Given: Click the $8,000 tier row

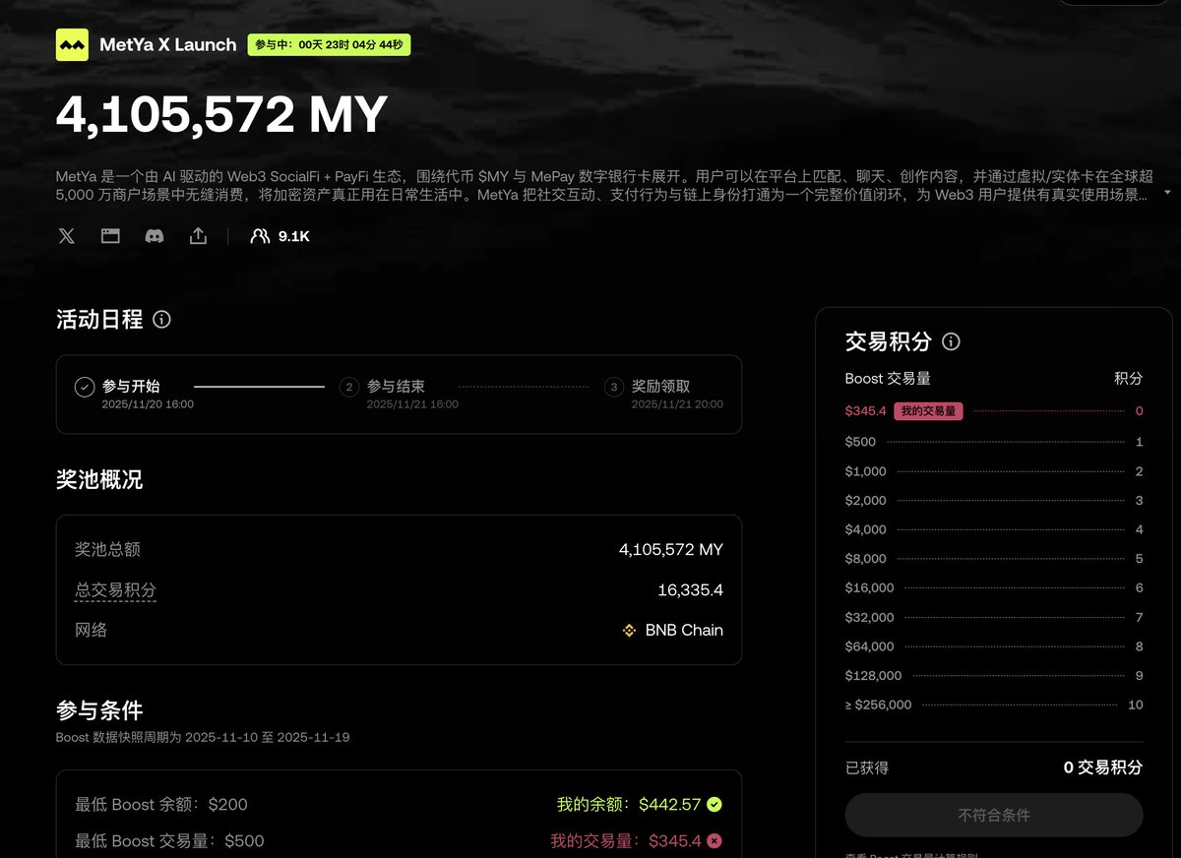Looking at the screenshot, I should tap(994, 558).
